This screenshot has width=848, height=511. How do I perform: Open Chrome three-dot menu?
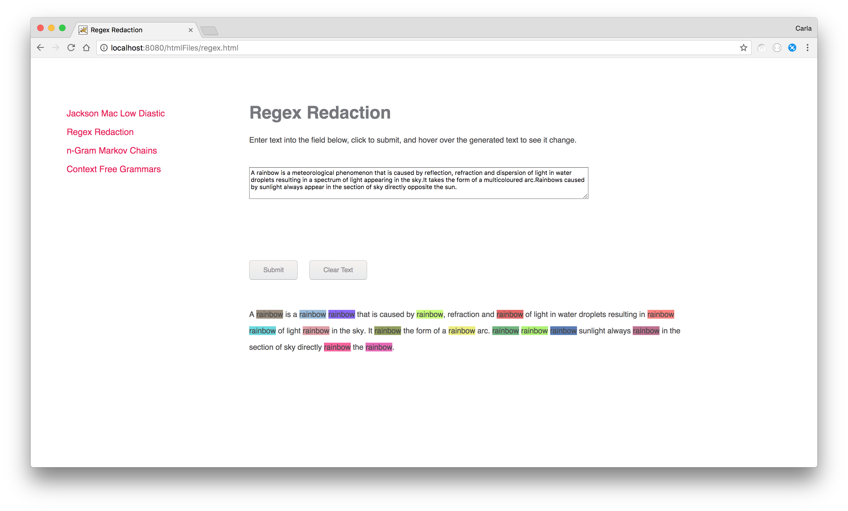point(807,48)
